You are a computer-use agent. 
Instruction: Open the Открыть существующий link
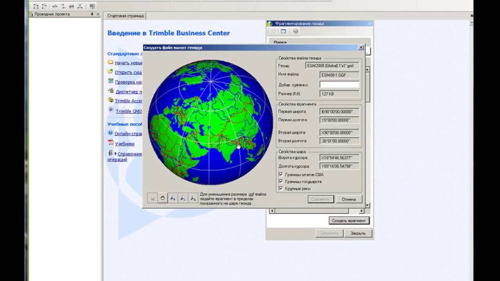[129, 72]
